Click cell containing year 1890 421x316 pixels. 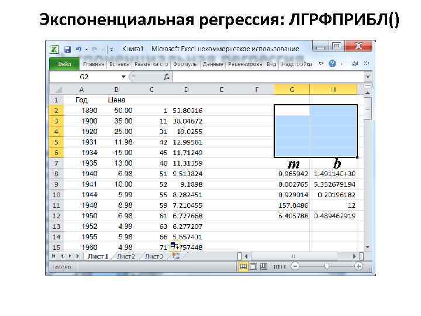pyautogui.click(x=82, y=111)
